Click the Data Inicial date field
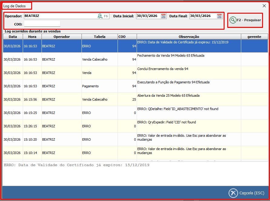Screen dimensions: 270x201 click(148, 16)
